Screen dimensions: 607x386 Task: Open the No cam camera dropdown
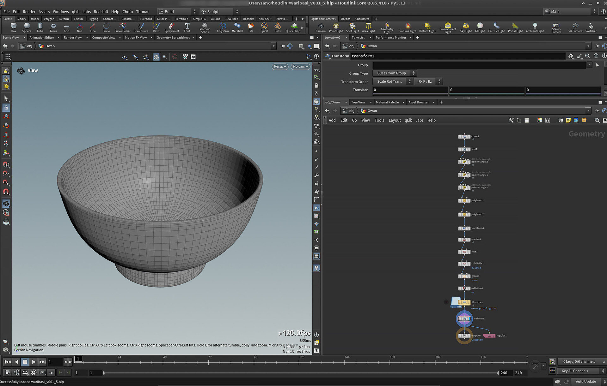coord(300,67)
